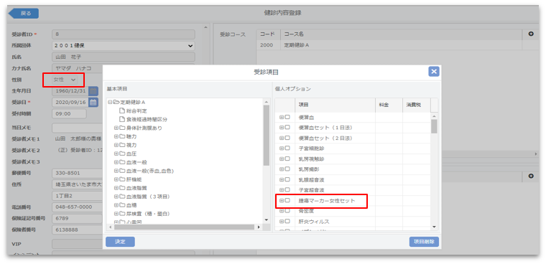Click the 料金 column header
546x264 pixels.
click(389, 105)
